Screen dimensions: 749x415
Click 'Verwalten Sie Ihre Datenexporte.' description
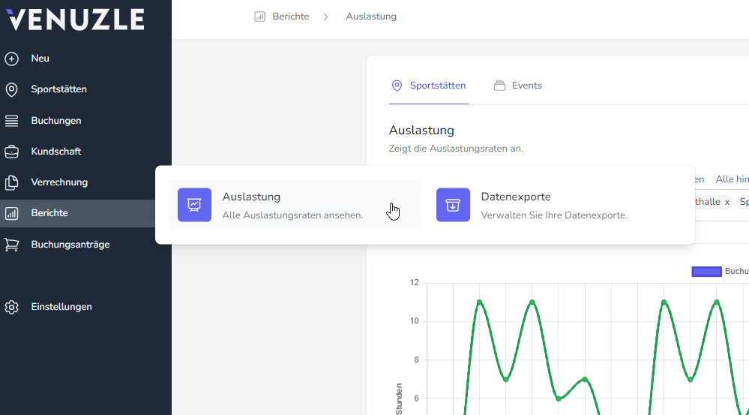pos(554,215)
